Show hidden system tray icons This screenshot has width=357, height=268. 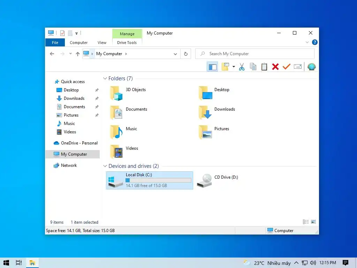click(296, 263)
